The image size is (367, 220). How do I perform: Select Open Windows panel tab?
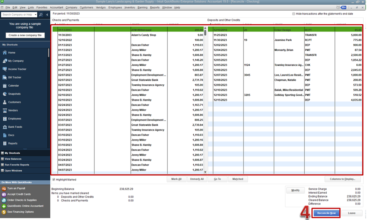tap(25, 170)
